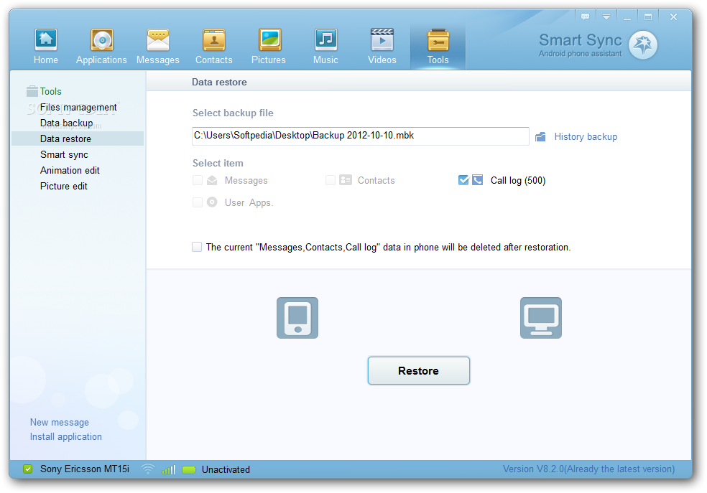Tick the delete current data after restoration checkbox
Screen dimensions: 707x493
point(197,247)
